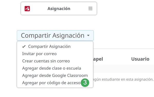
Task: Collapse the Compartir Asignación dropdown button
Action: pyautogui.click(x=55, y=36)
